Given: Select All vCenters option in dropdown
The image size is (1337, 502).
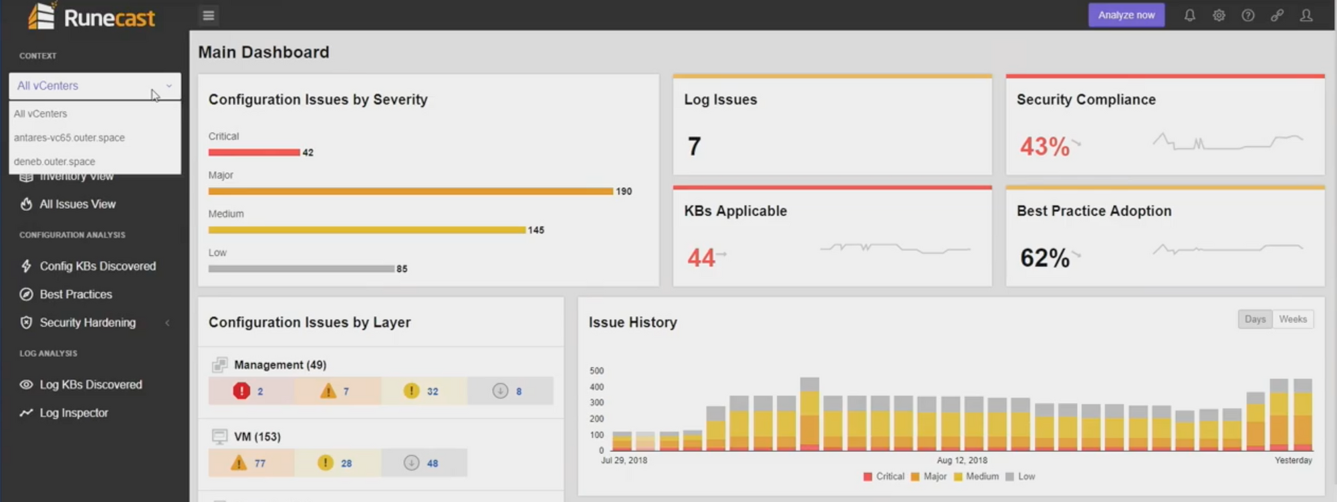Looking at the screenshot, I should (95, 114).
